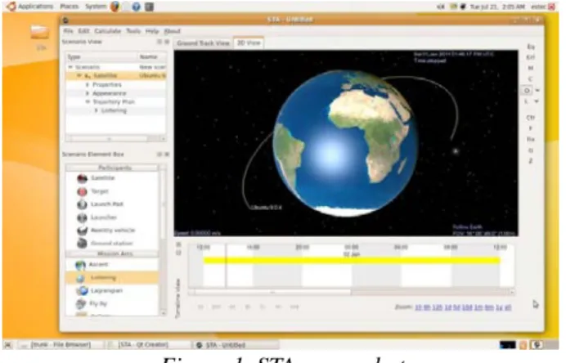Toggle the C option in 3D toolbar
This screenshot has width=566, height=363.
(531, 79)
